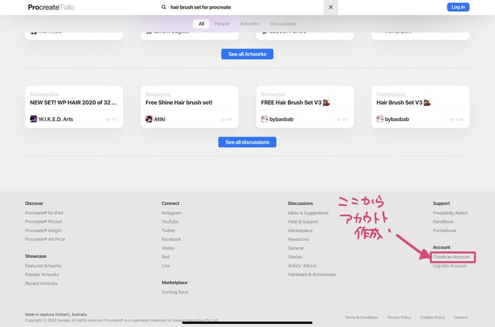
Task: Select the All tab
Action: coord(202,24)
